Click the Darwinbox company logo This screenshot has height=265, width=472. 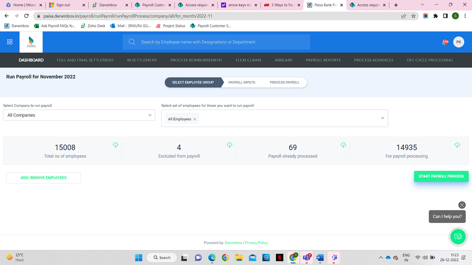(30, 42)
